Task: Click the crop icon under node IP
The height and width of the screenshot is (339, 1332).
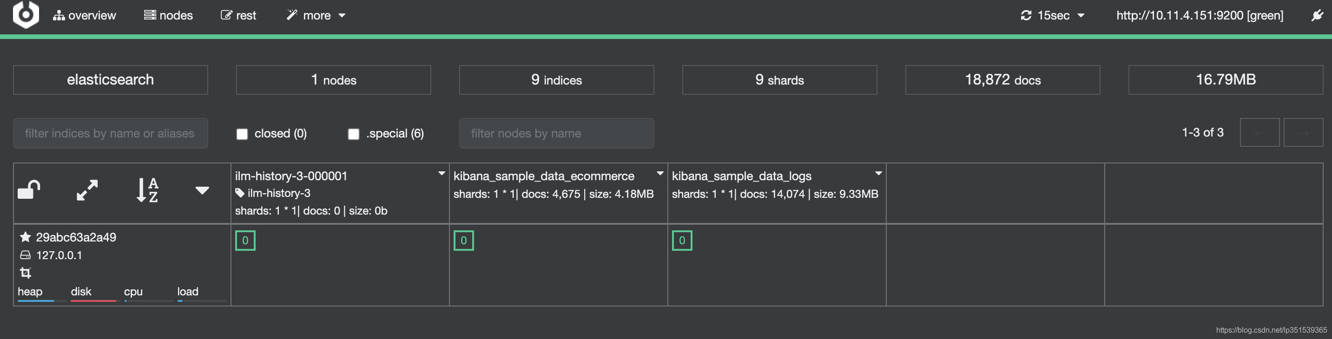Action: click(26, 272)
